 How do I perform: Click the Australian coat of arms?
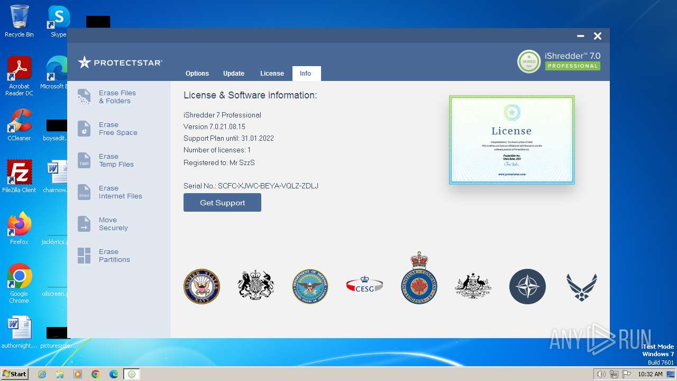473,286
